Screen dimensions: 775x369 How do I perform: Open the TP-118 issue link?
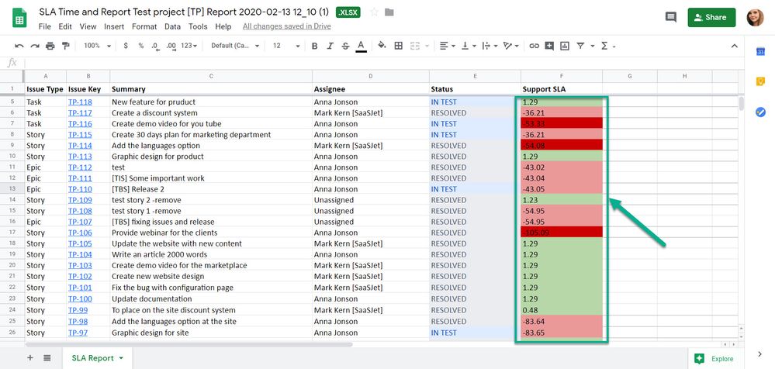pos(79,102)
